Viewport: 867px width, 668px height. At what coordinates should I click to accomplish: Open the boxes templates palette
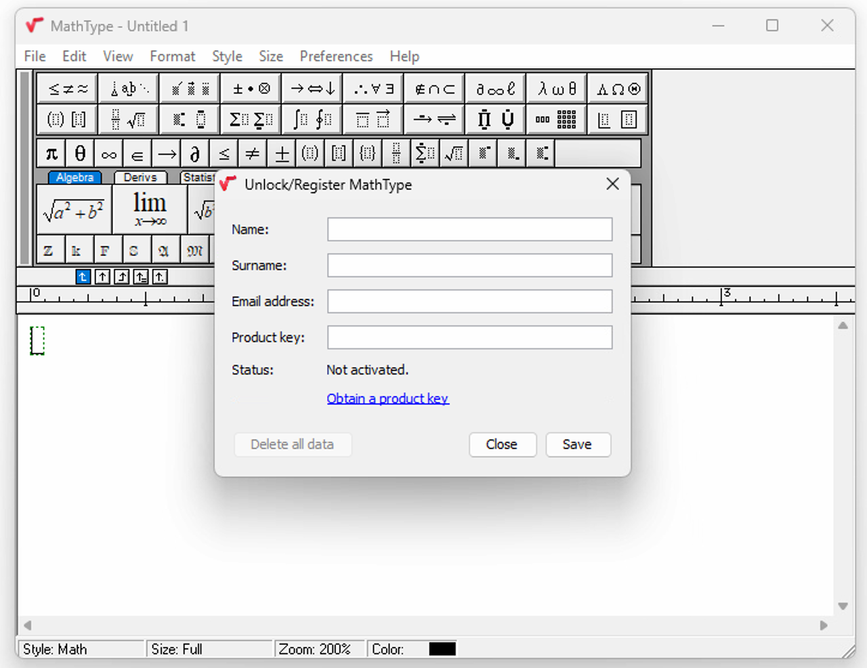coord(617,119)
